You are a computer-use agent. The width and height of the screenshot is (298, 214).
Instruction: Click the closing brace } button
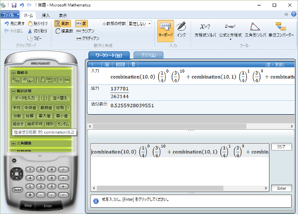pyautogui.click(x=47, y=98)
